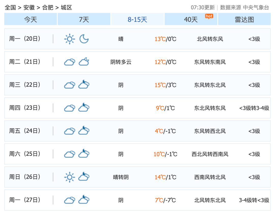Viewport: 275px width, 215px height.
Task: Select the cloud icon for Tuesday the 21st
Action: pyautogui.click(x=69, y=62)
